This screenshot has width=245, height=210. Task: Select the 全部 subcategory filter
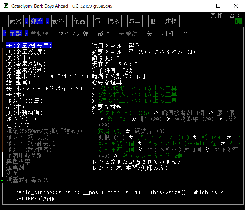click(15, 34)
